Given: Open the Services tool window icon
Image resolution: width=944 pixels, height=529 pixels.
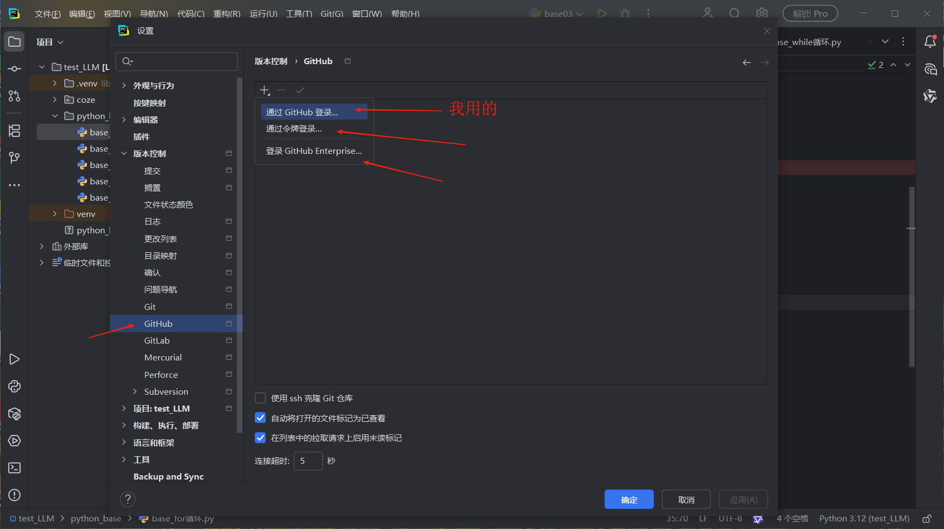Looking at the screenshot, I should click(x=15, y=441).
